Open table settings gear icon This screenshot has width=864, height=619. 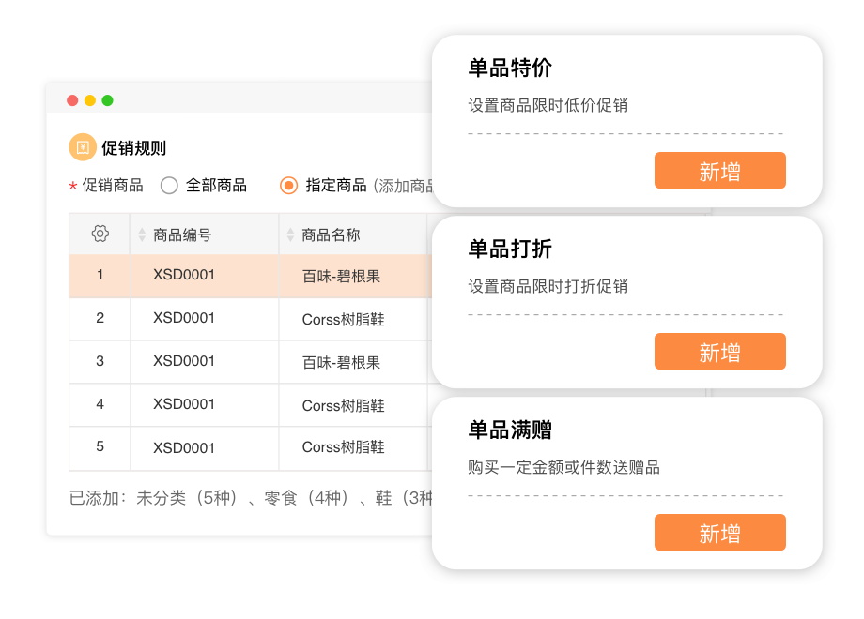pos(100,234)
